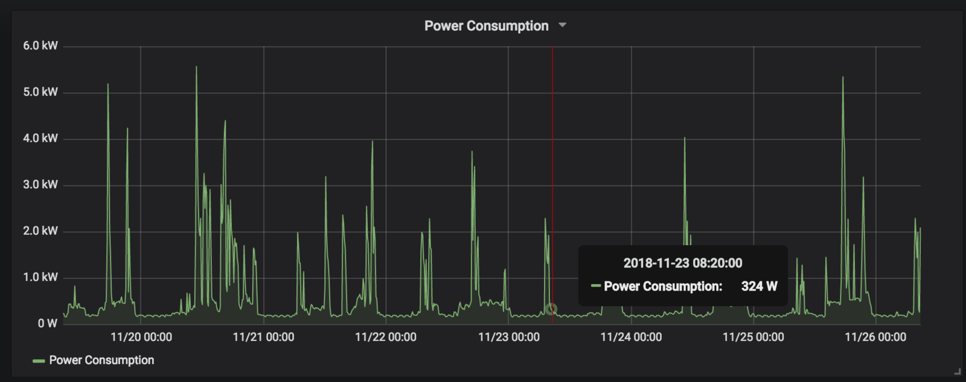
Task: Click the 324 W value in tooltip
Action: click(759, 287)
